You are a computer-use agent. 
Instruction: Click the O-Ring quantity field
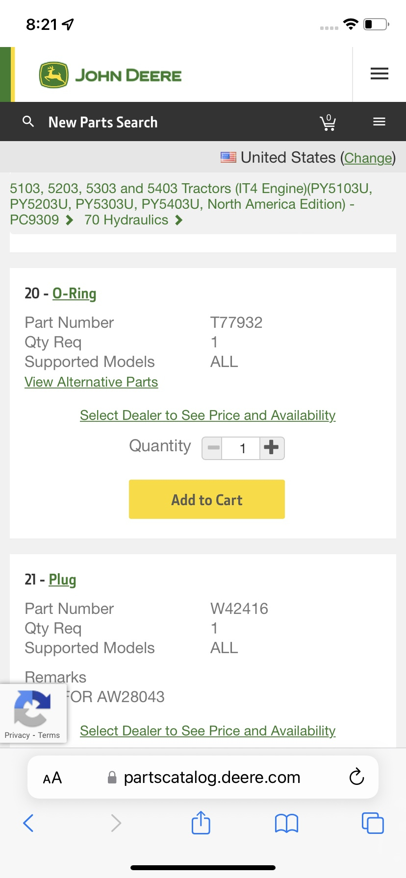point(242,448)
